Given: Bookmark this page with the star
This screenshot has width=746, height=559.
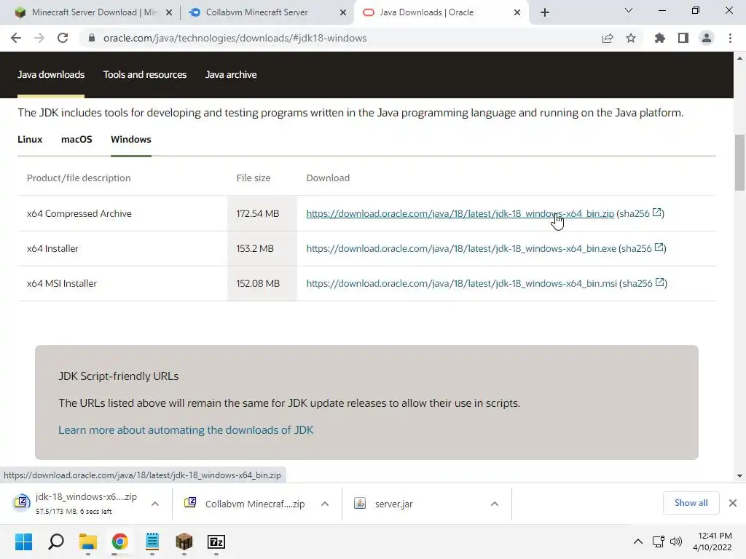Looking at the screenshot, I should point(631,38).
